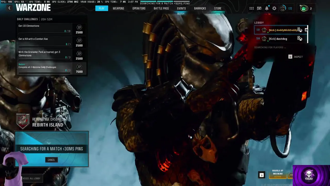Click the XP token on Get 10 Eliminations

[79, 27]
